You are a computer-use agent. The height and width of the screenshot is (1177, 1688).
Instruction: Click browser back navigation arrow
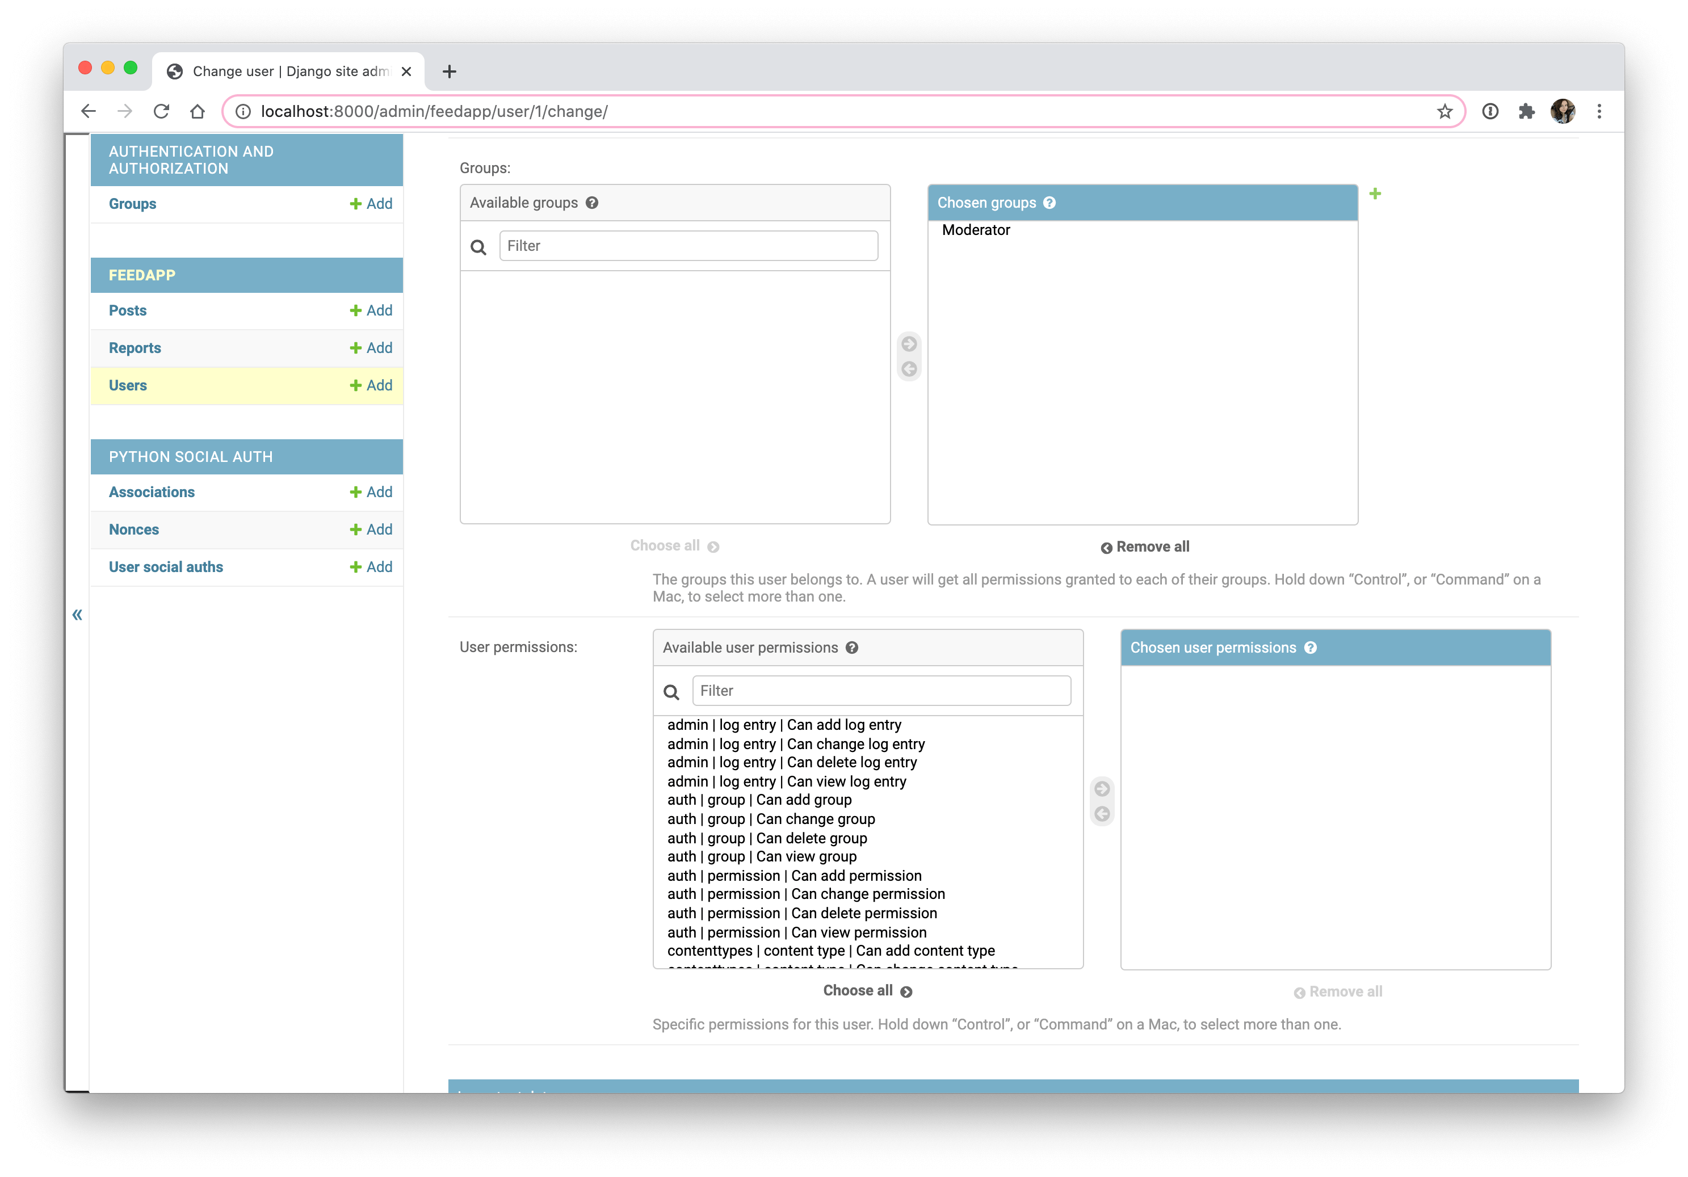click(x=88, y=111)
